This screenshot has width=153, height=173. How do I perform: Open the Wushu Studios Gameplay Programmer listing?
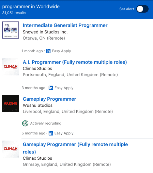[x=49, y=99]
